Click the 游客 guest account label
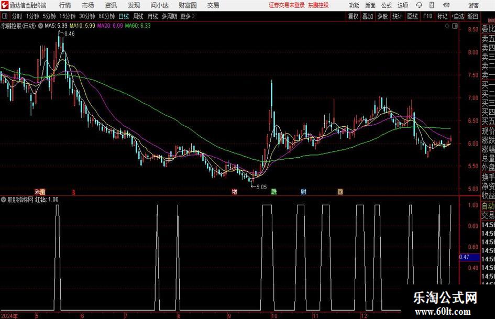The height and width of the screenshot is (319, 495). [473, 5]
